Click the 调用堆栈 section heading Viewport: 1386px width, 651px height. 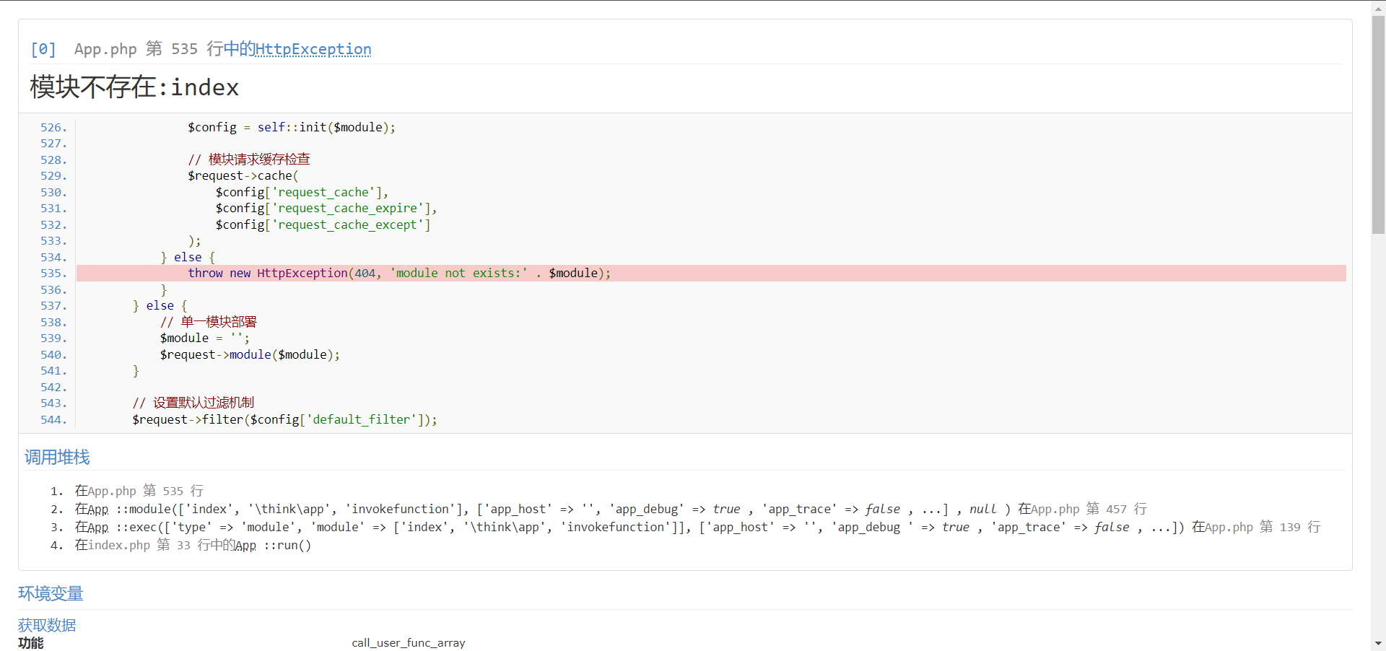[57, 457]
